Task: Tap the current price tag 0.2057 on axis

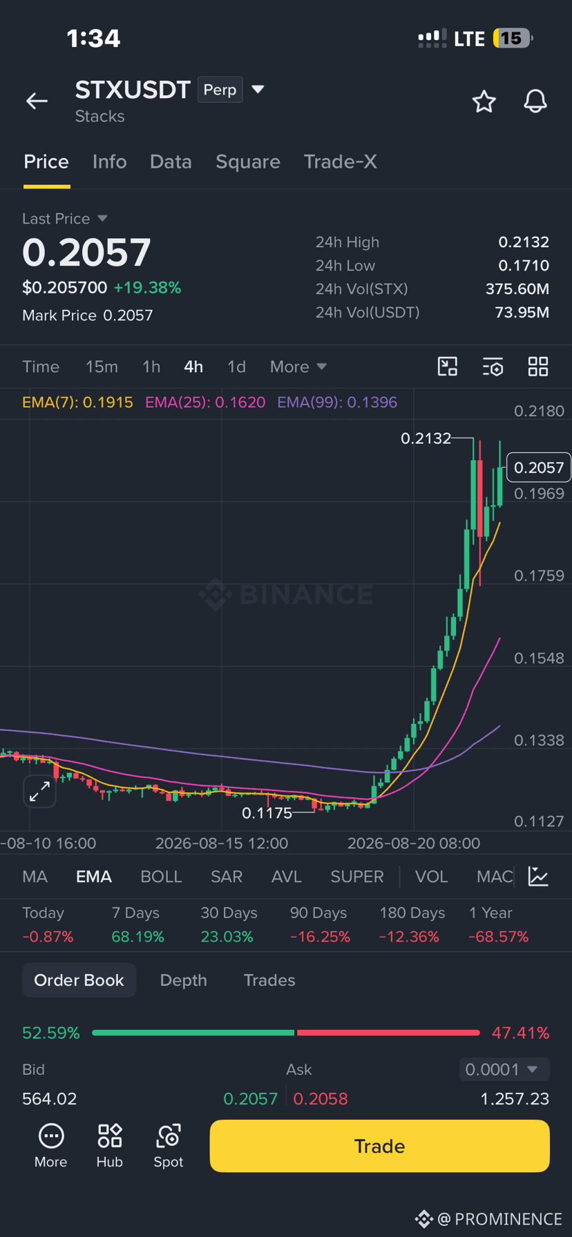Action: [x=539, y=467]
